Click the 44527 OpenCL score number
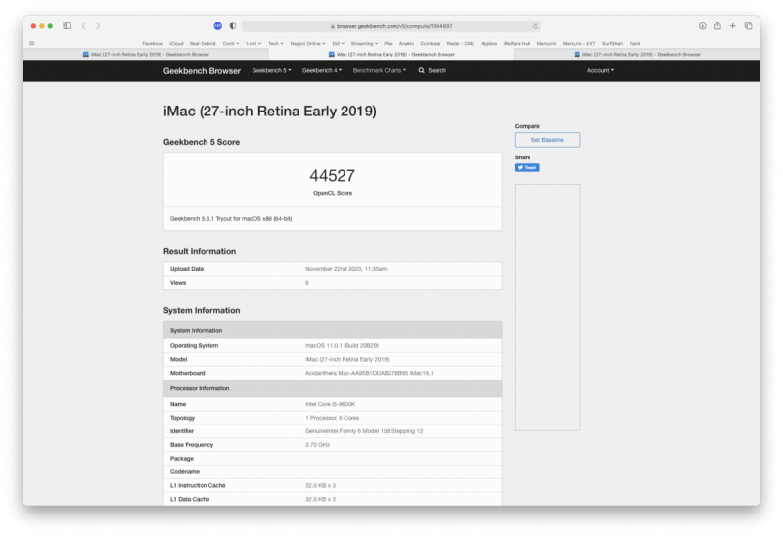This screenshot has width=783, height=536. click(333, 176)
